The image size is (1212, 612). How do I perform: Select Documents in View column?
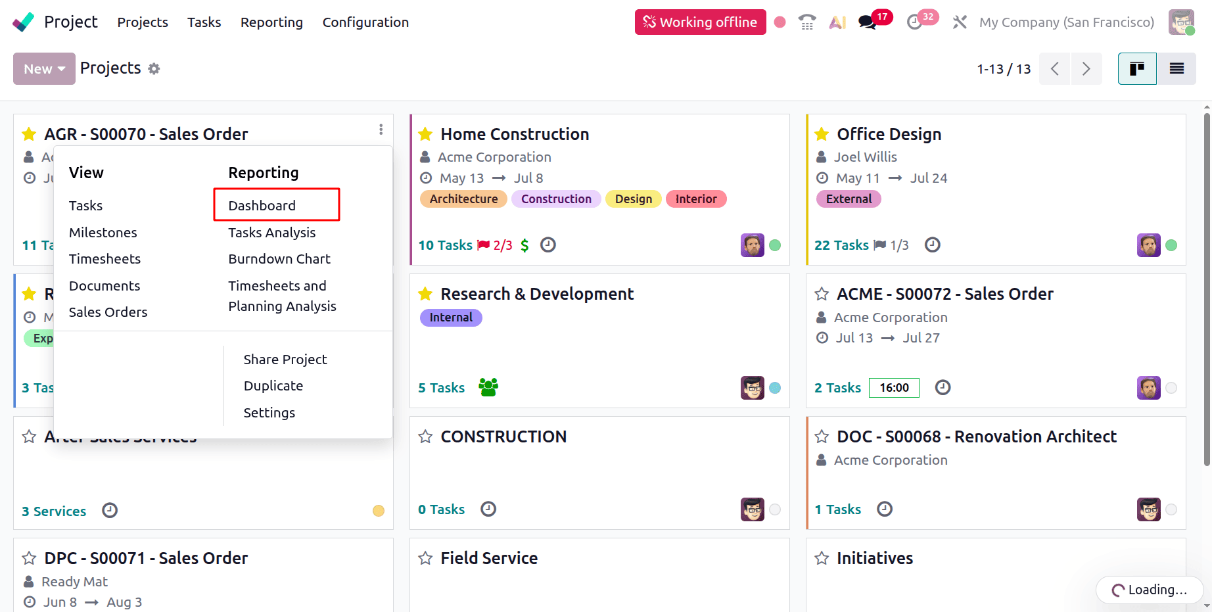coord(105,286)
